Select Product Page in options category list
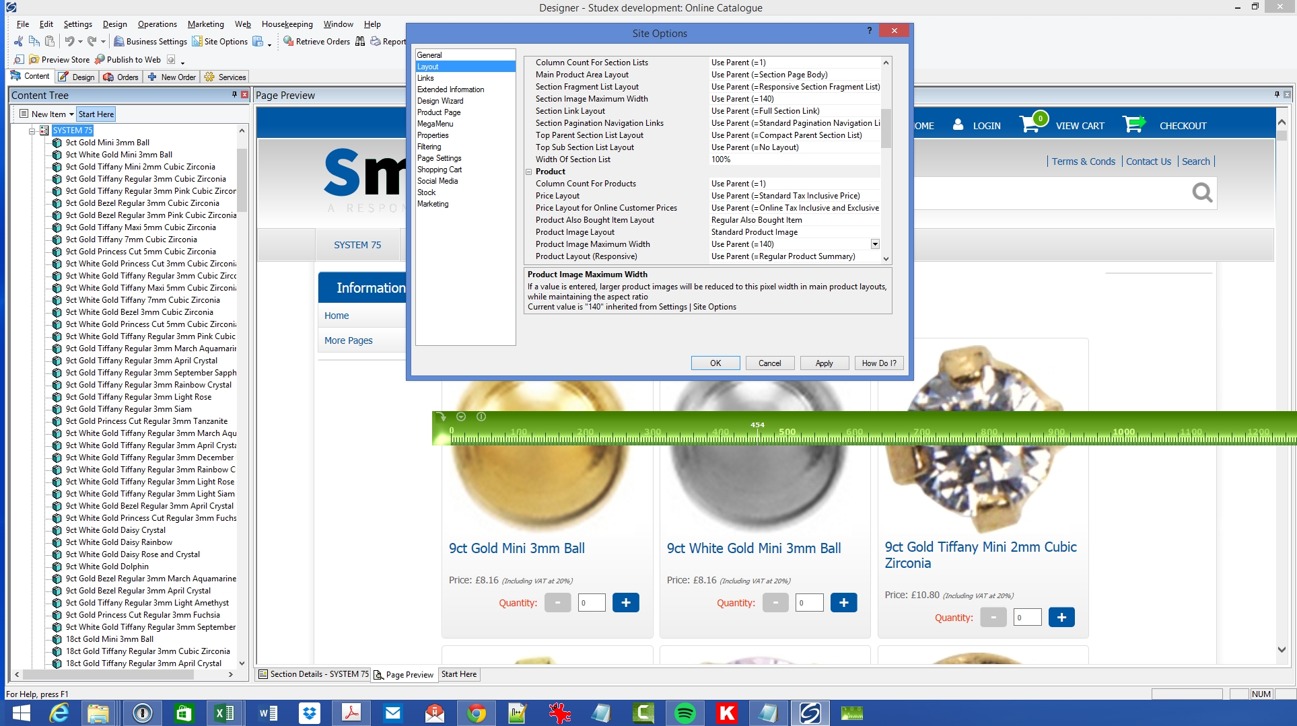This screenshot has height=726, width=1297. (x=439, y=112)
